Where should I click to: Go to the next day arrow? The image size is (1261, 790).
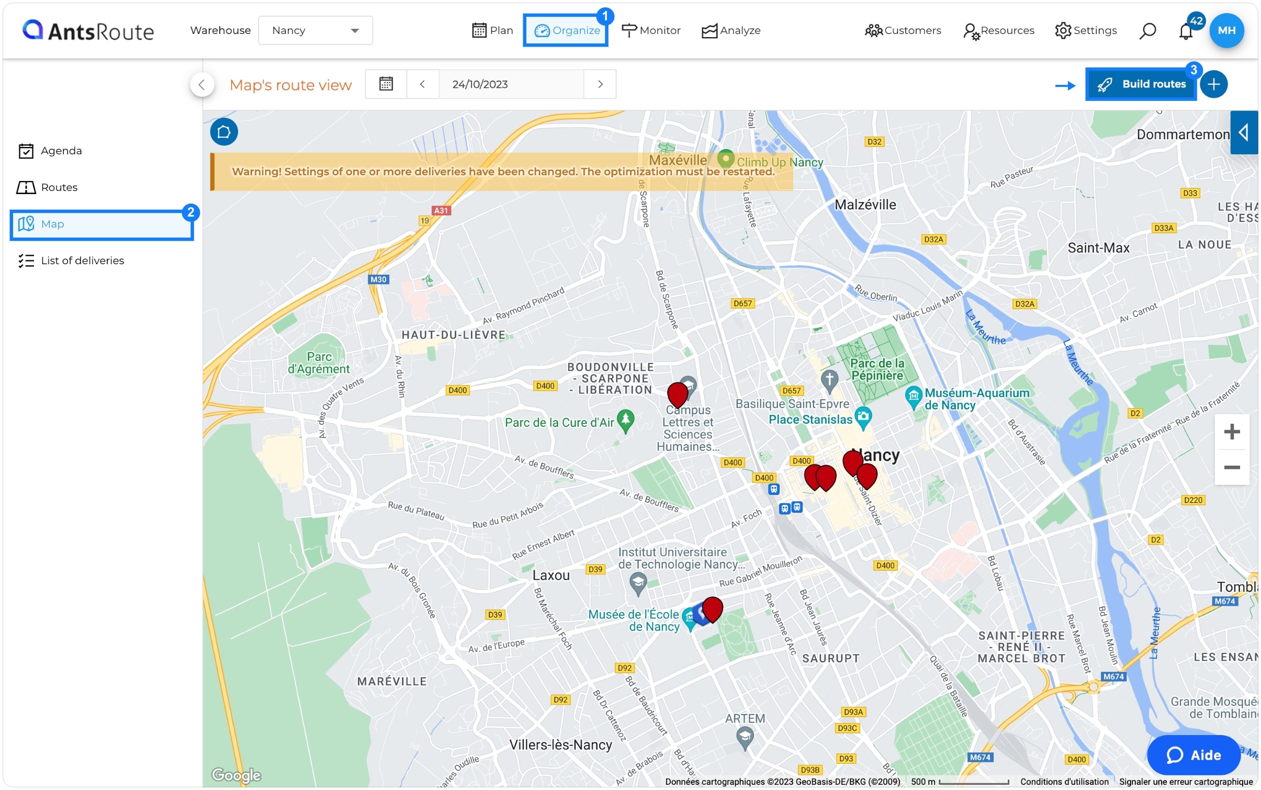click(600, 84)
